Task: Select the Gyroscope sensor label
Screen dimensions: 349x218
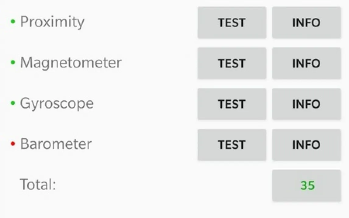Action: (x=57, y=104)
